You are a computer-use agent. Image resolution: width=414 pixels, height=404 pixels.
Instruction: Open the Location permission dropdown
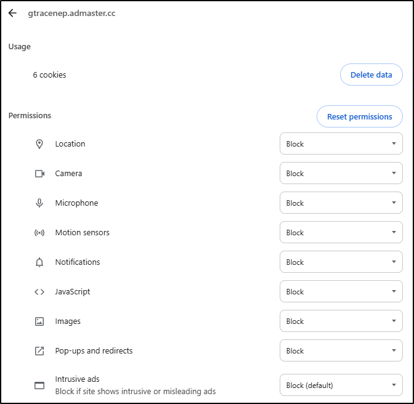[x=341, y=144]
